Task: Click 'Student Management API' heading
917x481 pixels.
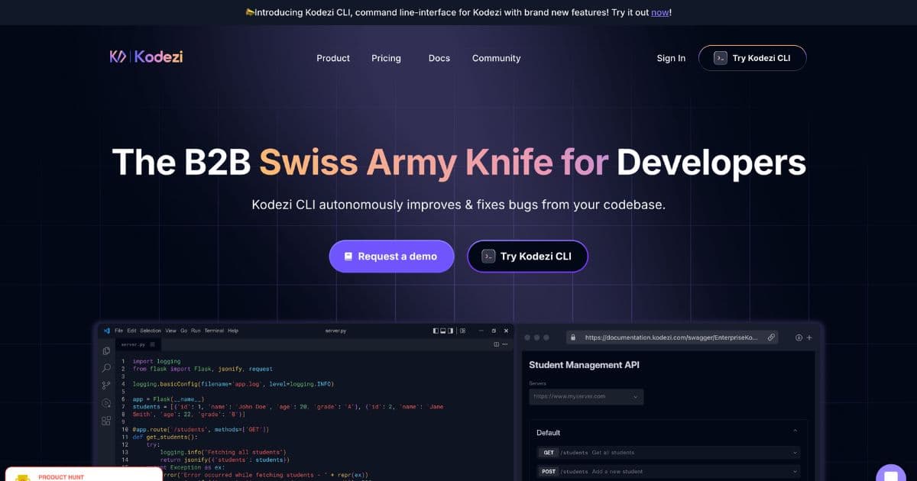Action: click(x=584, y=365)
